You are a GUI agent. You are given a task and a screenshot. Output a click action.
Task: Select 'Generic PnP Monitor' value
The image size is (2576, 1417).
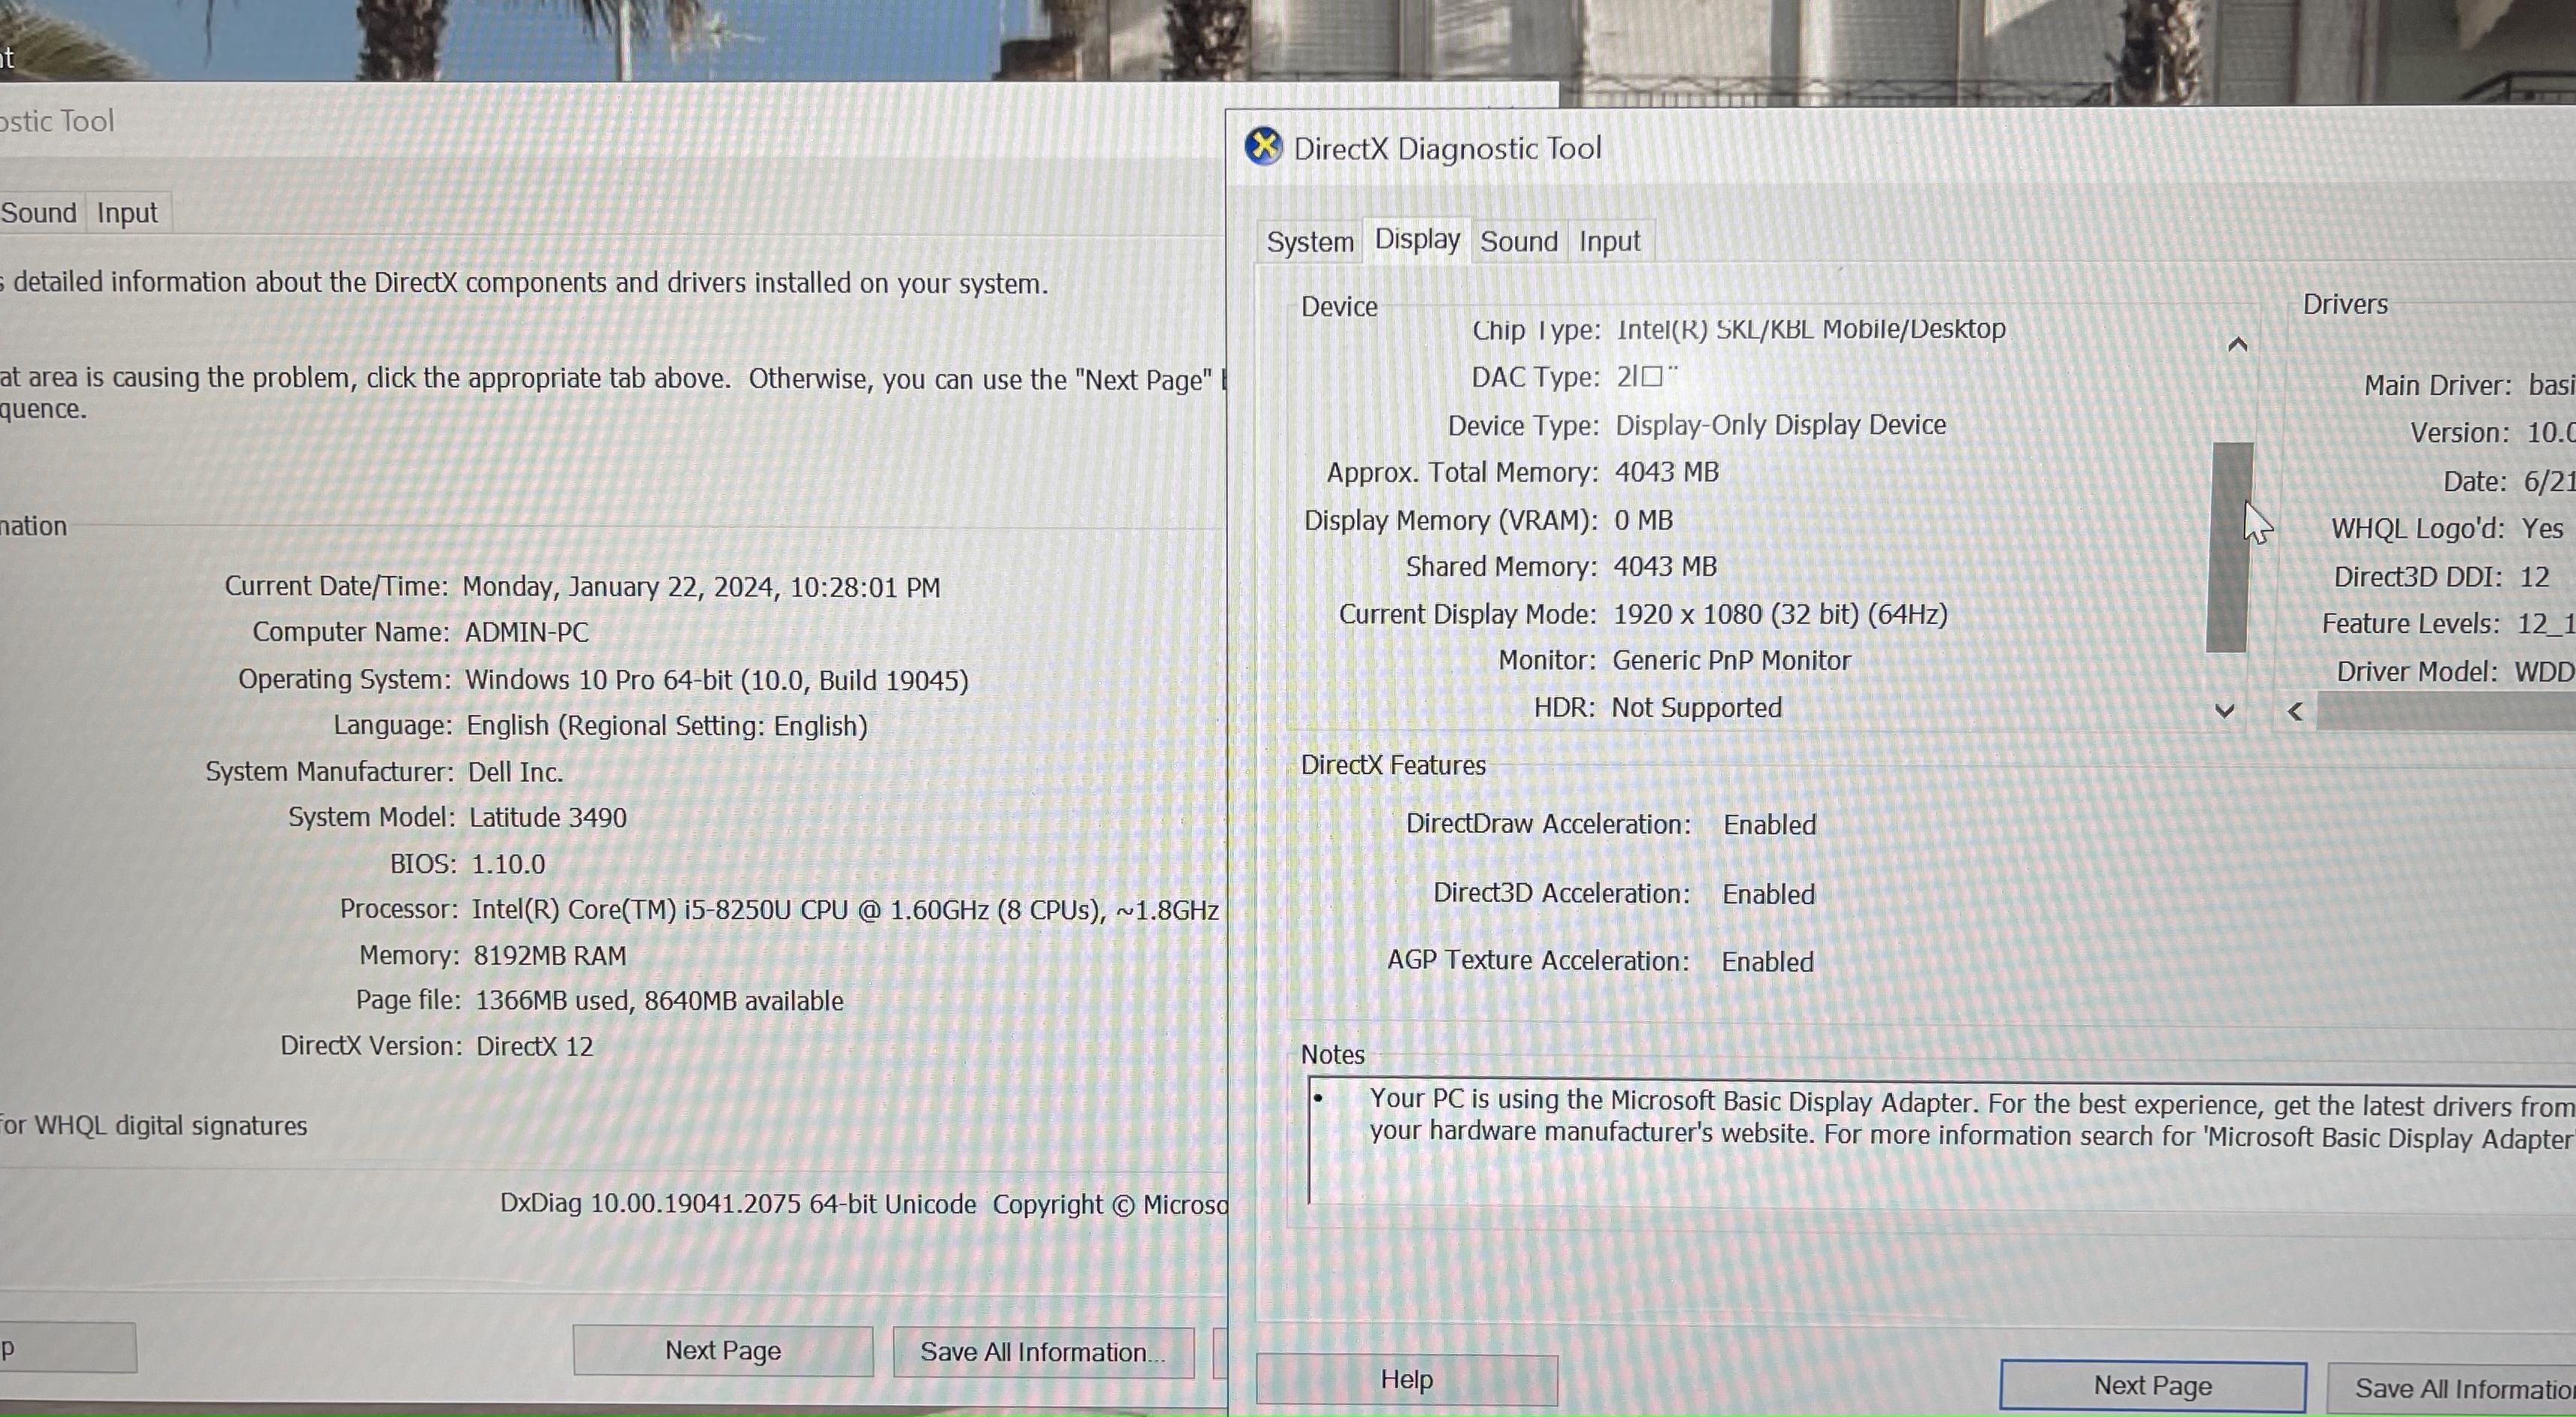pyautogui.click(x=1731, y=661)
